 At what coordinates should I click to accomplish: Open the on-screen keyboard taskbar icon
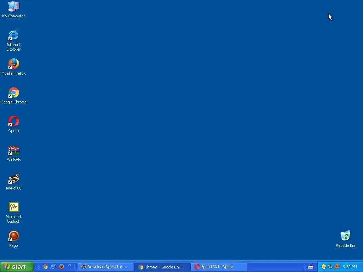point(311,267)
